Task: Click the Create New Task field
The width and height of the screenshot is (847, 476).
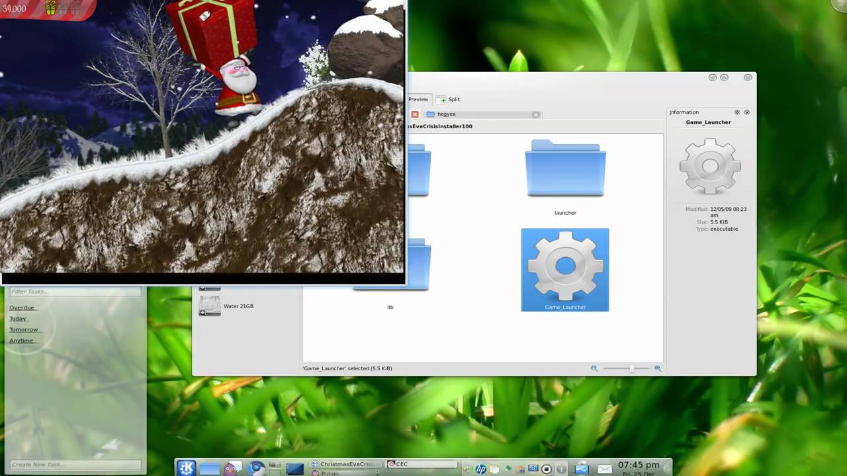Action: point(75,465)
